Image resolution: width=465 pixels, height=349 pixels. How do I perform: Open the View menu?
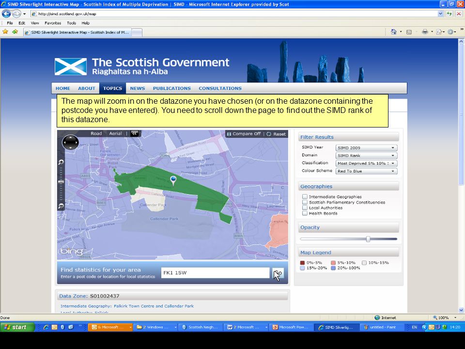coord(35,23)
